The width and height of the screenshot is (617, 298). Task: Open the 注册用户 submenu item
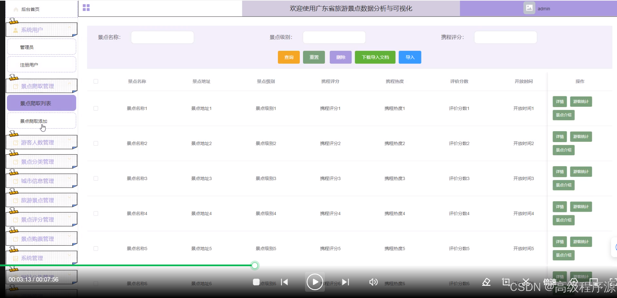click(x=42, y=65)
